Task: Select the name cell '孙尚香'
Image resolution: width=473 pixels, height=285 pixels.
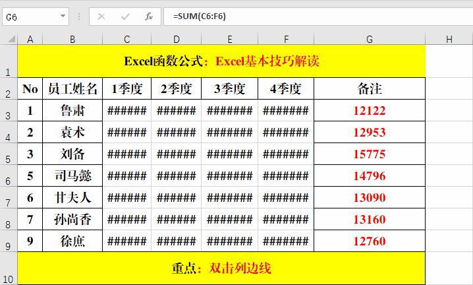Action: point(72,219)
